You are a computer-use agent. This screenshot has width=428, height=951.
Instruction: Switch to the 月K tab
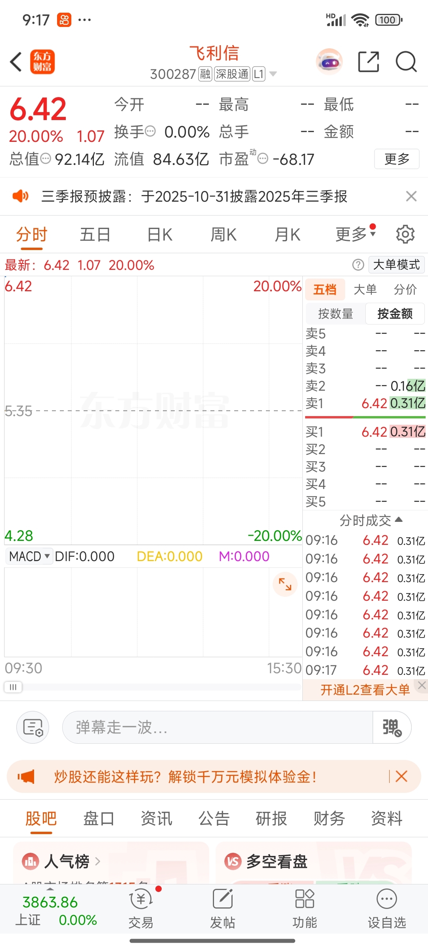288,234
